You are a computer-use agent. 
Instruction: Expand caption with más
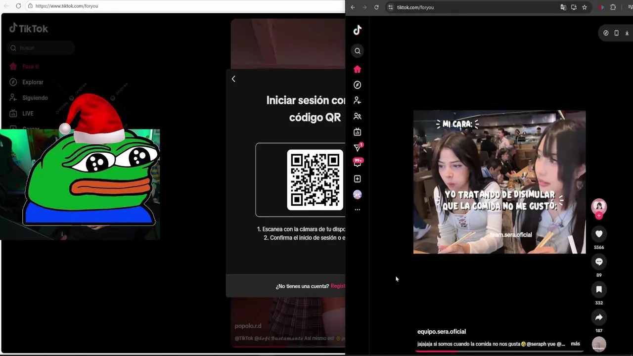pos(575,344)
